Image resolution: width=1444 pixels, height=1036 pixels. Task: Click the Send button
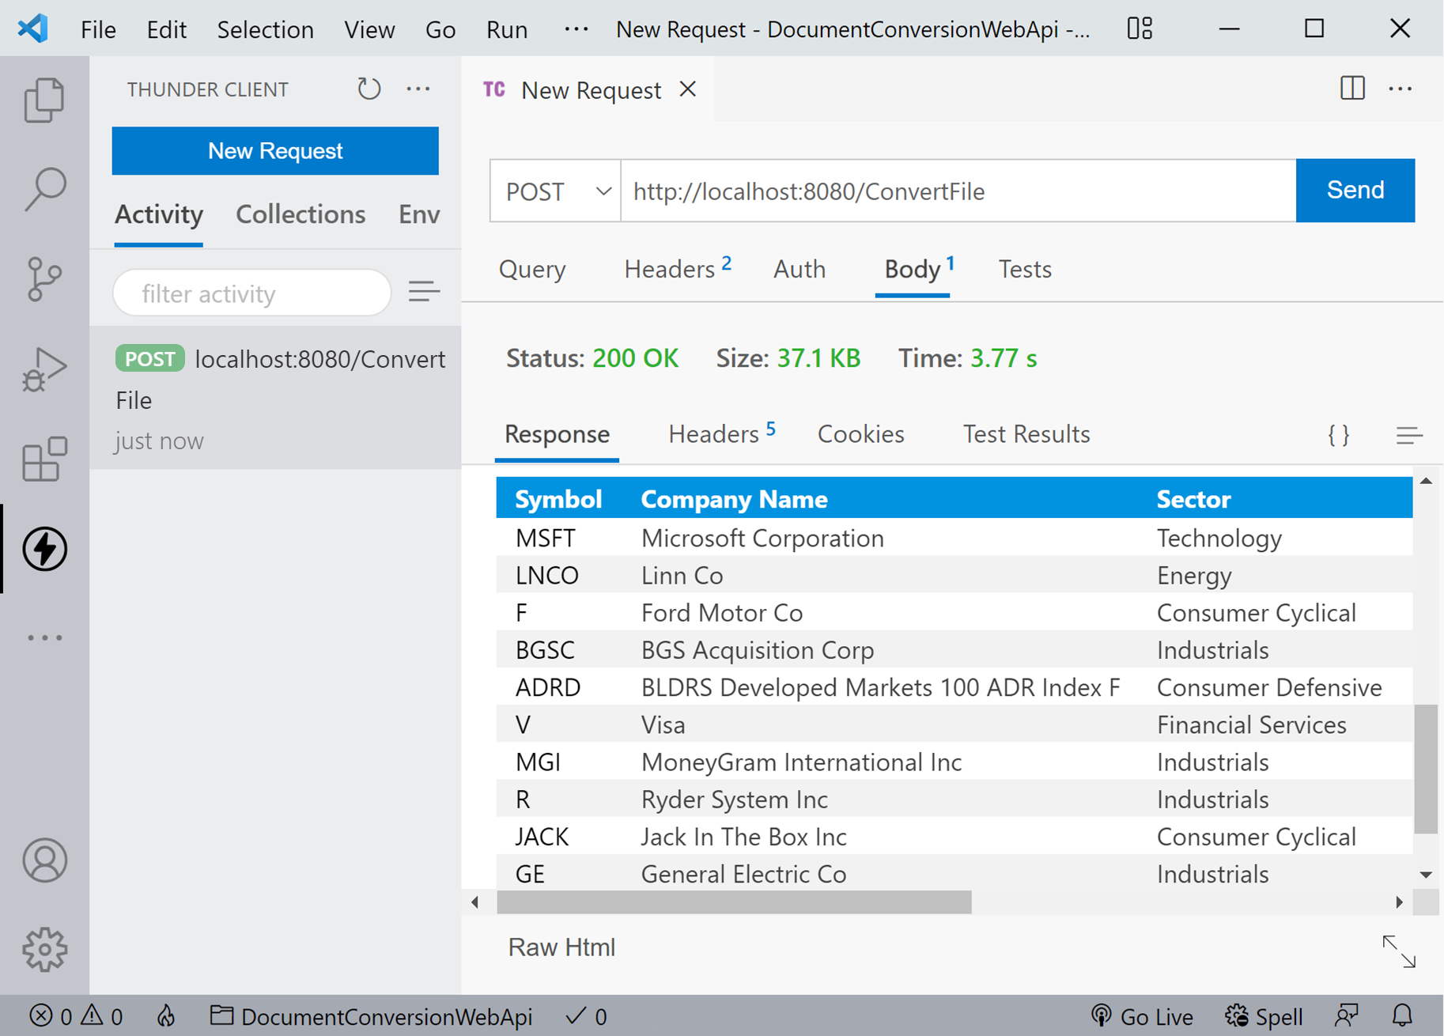(x=1355, y=191)
